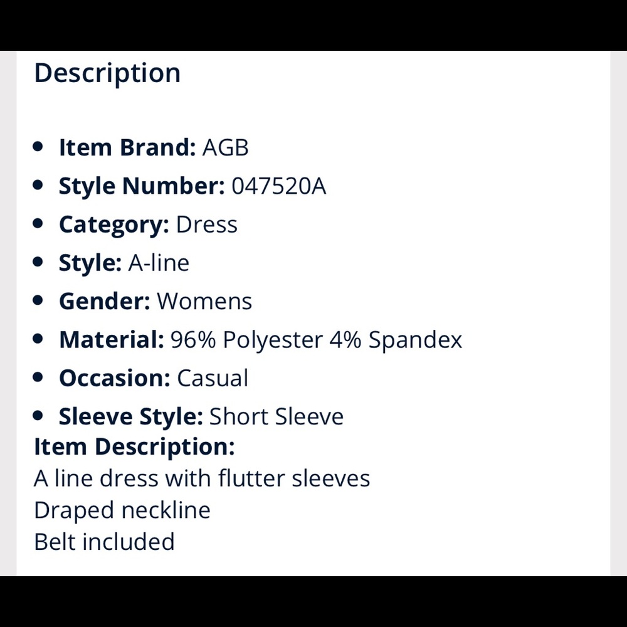
Task: Click the Description heading
Action: [x=107, y=73]
